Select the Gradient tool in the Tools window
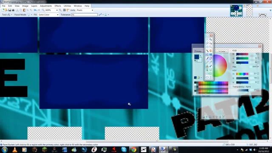Image resolution: width=272 pixels, height=153 pixels. coord(211,54)
